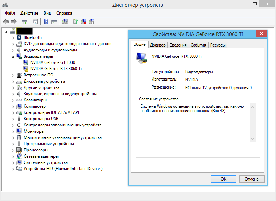
Task: Click the OK button
Action: tap(224, 179)
